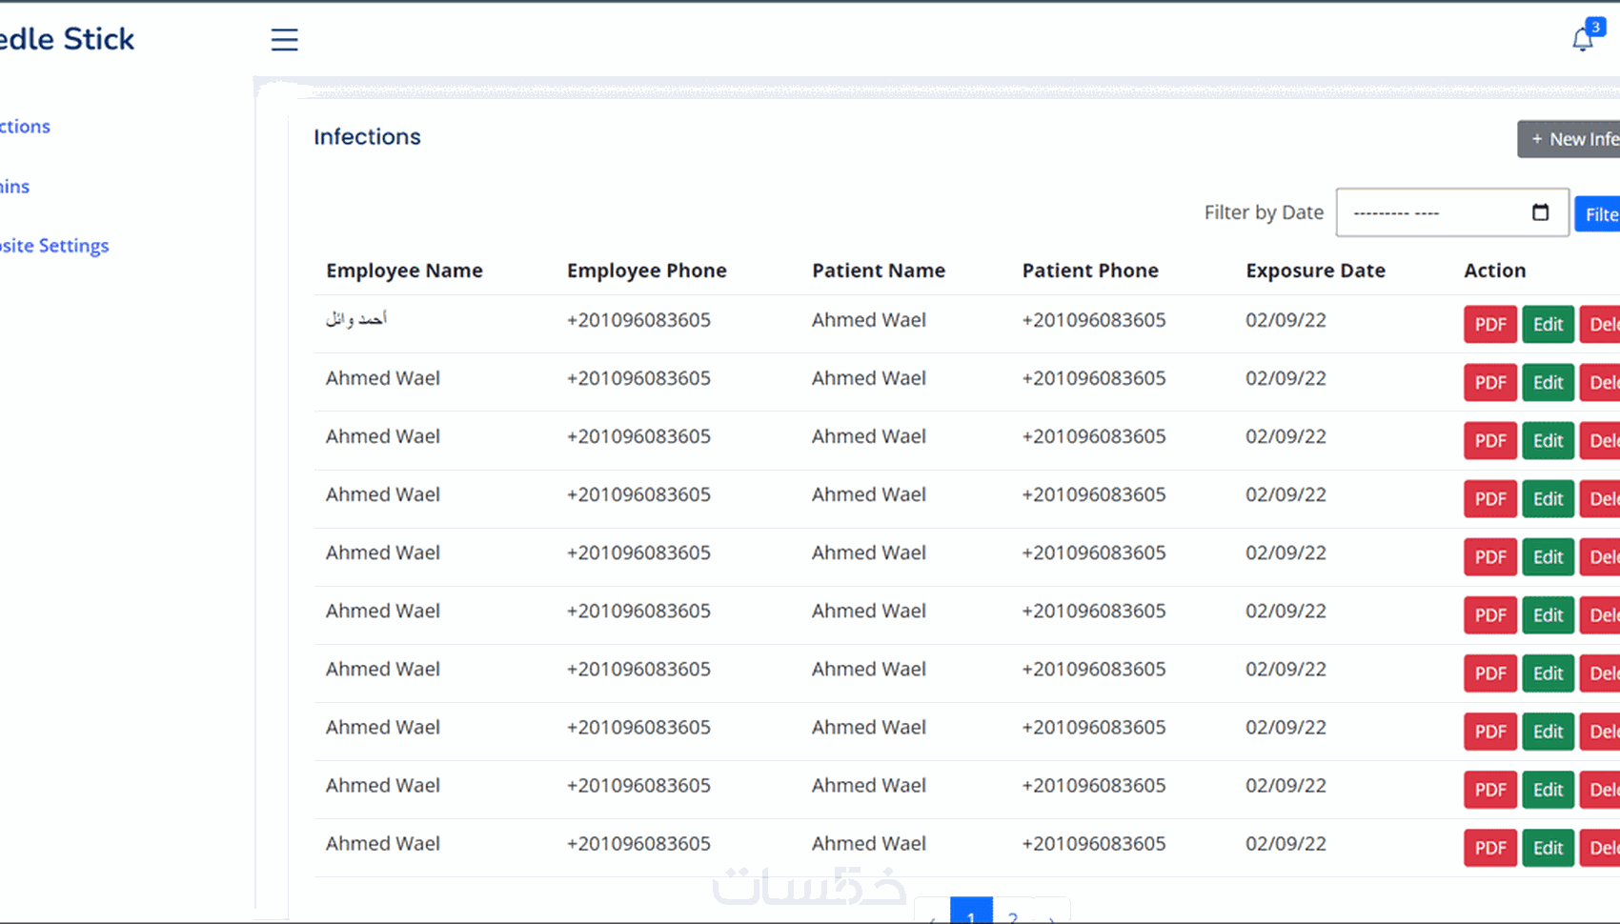Click the New Infection button
The width and height of the screenshot is (1620, 924).
1569,139
